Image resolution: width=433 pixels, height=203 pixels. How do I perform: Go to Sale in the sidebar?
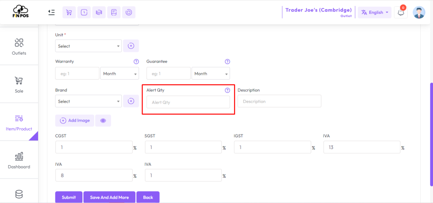click(19, 85)
